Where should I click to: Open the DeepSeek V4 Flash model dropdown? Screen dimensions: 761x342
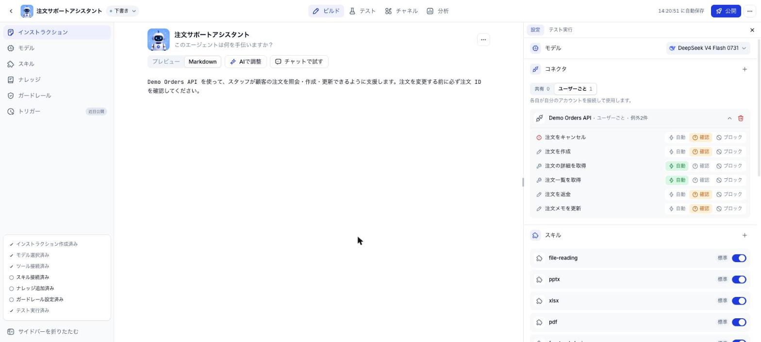tap(708, 48)
